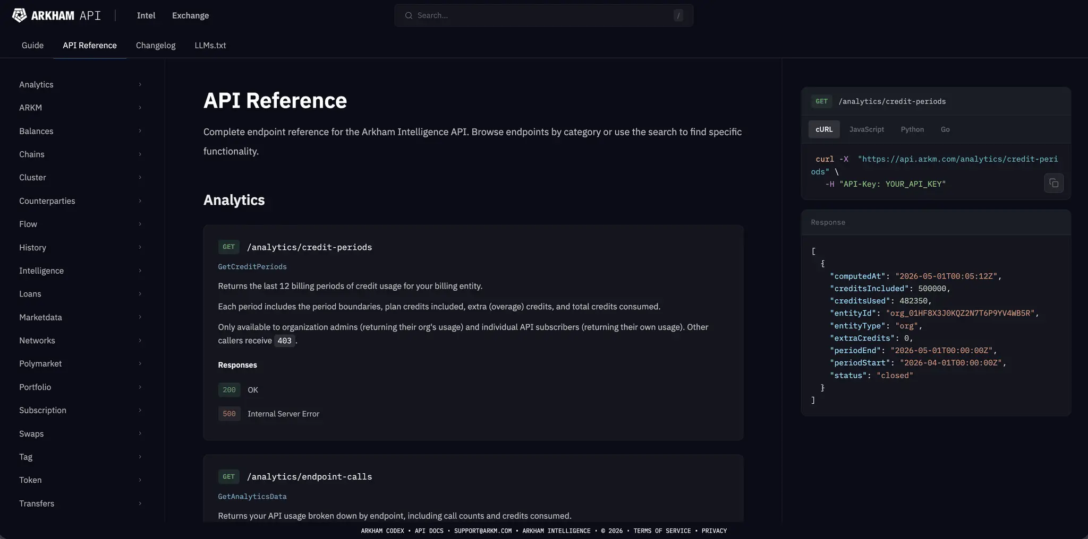Open the Swaps sidebar section
The height and width of the screenshot is (539, 1088).
click(x=80, y=433)
